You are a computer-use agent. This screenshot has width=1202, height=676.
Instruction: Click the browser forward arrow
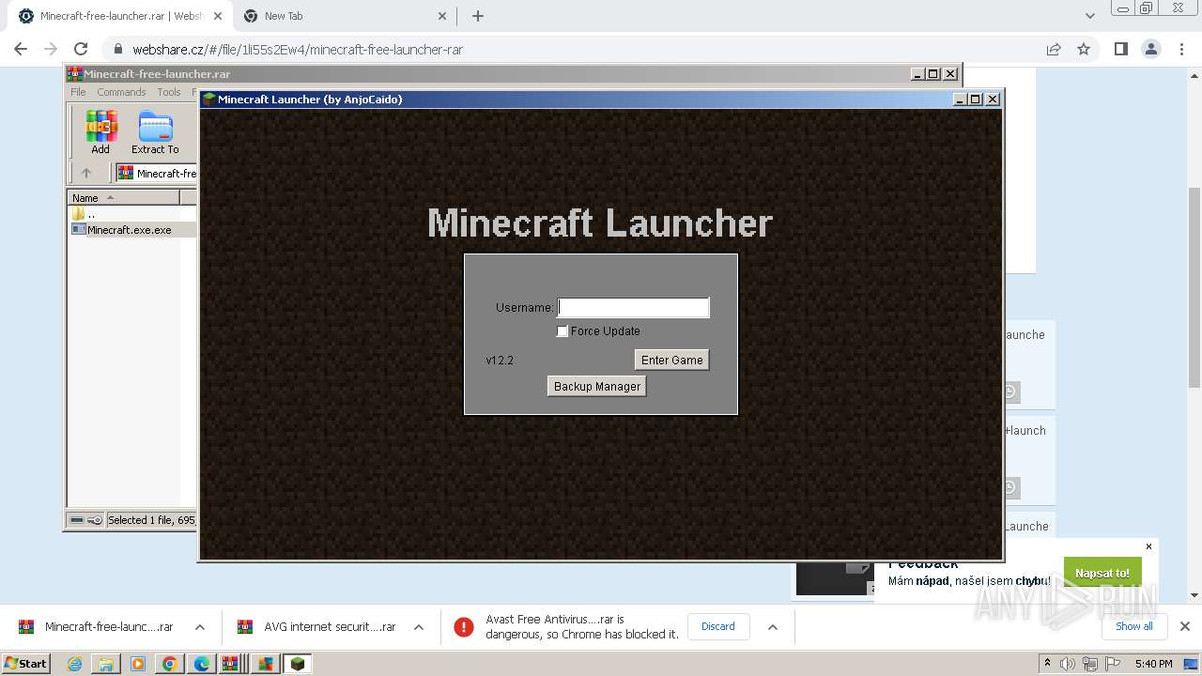coord(51,49)
